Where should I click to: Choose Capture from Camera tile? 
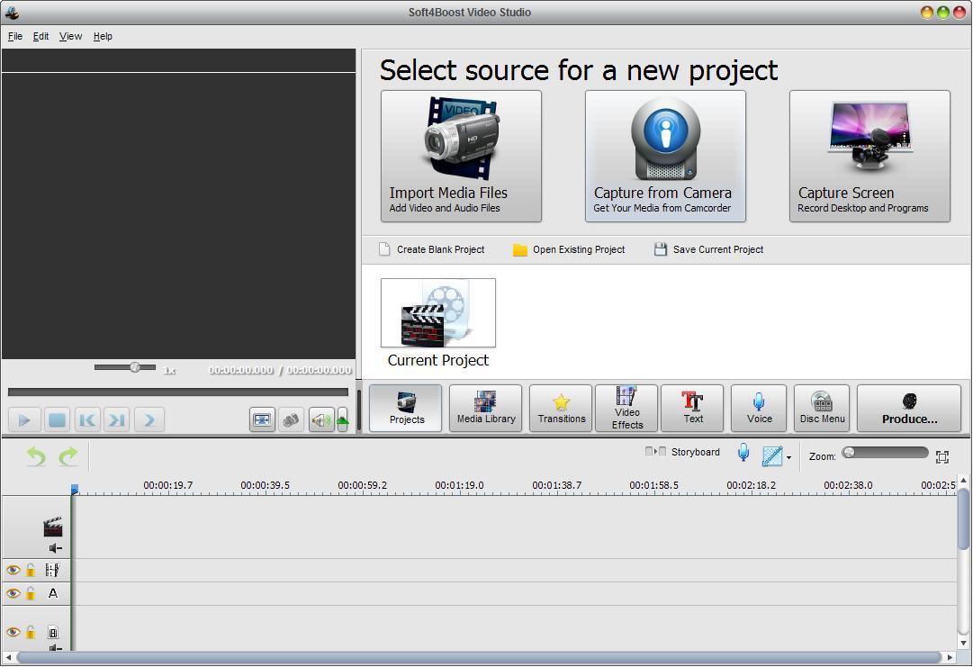click(x=665, y=157)
